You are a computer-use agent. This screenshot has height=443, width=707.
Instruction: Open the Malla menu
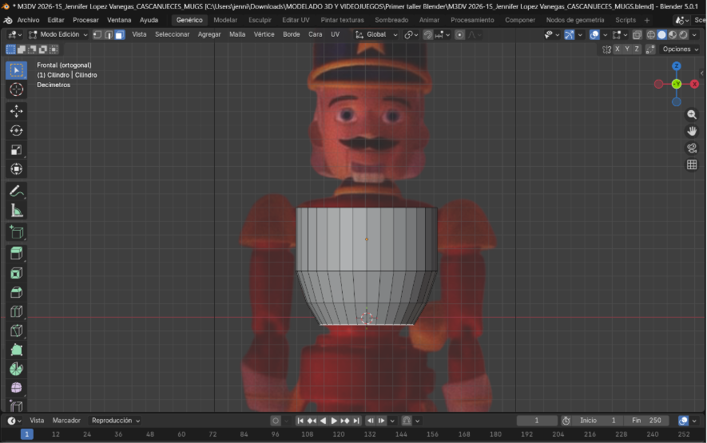click(237, 35)
